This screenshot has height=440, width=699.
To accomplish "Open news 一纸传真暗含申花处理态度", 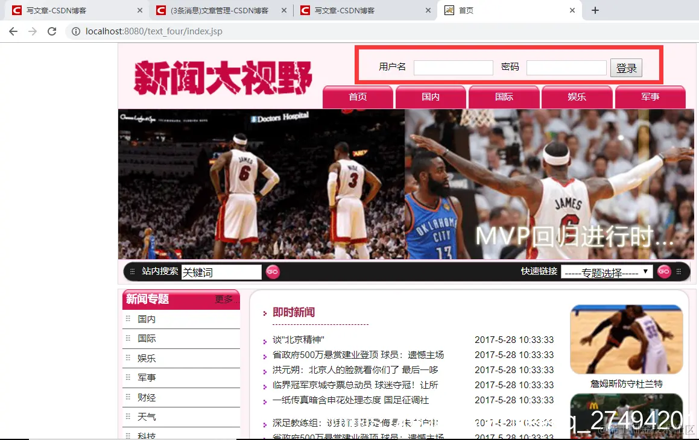I will [350, 400].
